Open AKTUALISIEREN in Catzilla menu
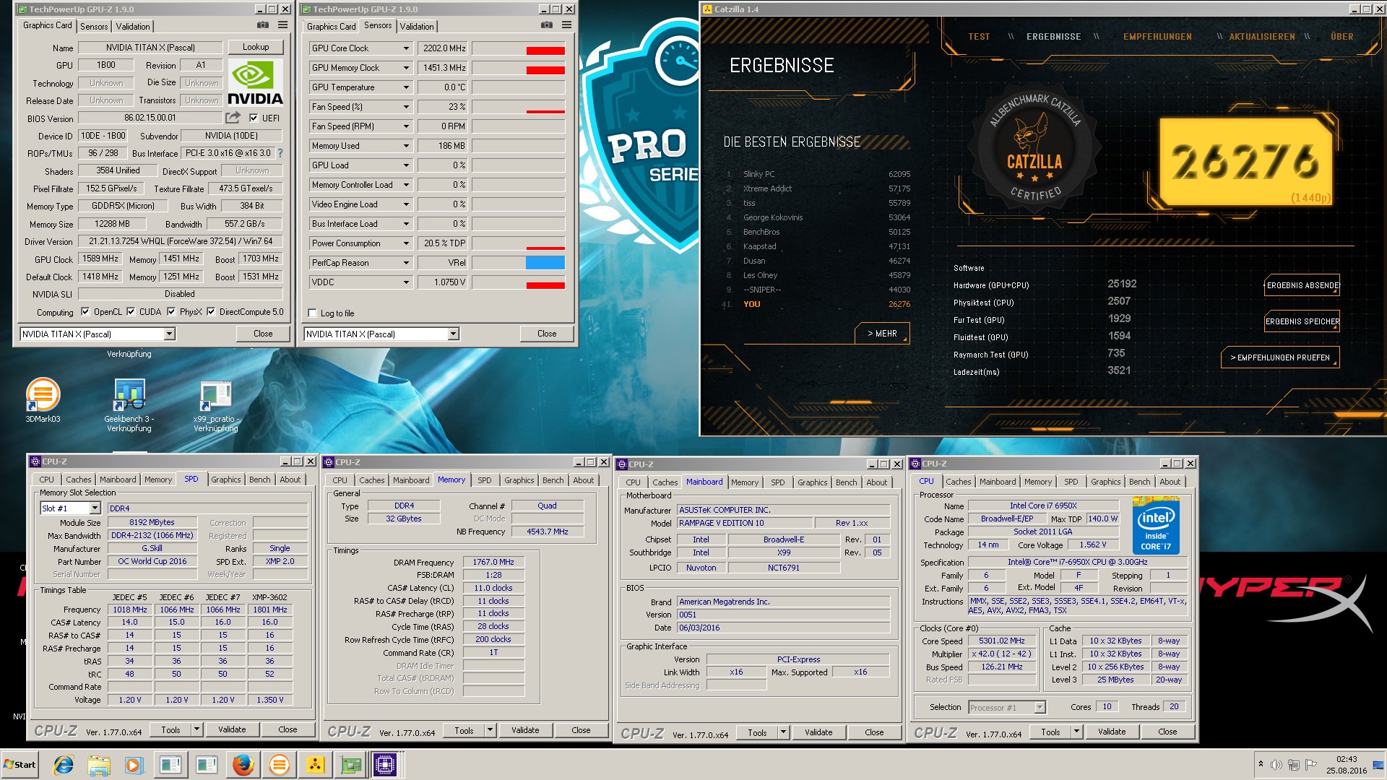The image size is (1387, 780). pyautogui.click(x=1262, y=37)
